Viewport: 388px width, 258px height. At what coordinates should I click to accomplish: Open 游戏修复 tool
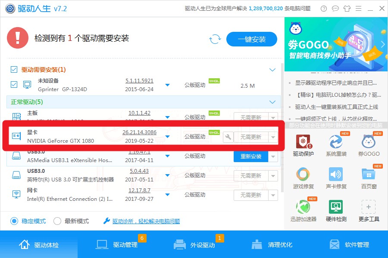click(303, 178)
